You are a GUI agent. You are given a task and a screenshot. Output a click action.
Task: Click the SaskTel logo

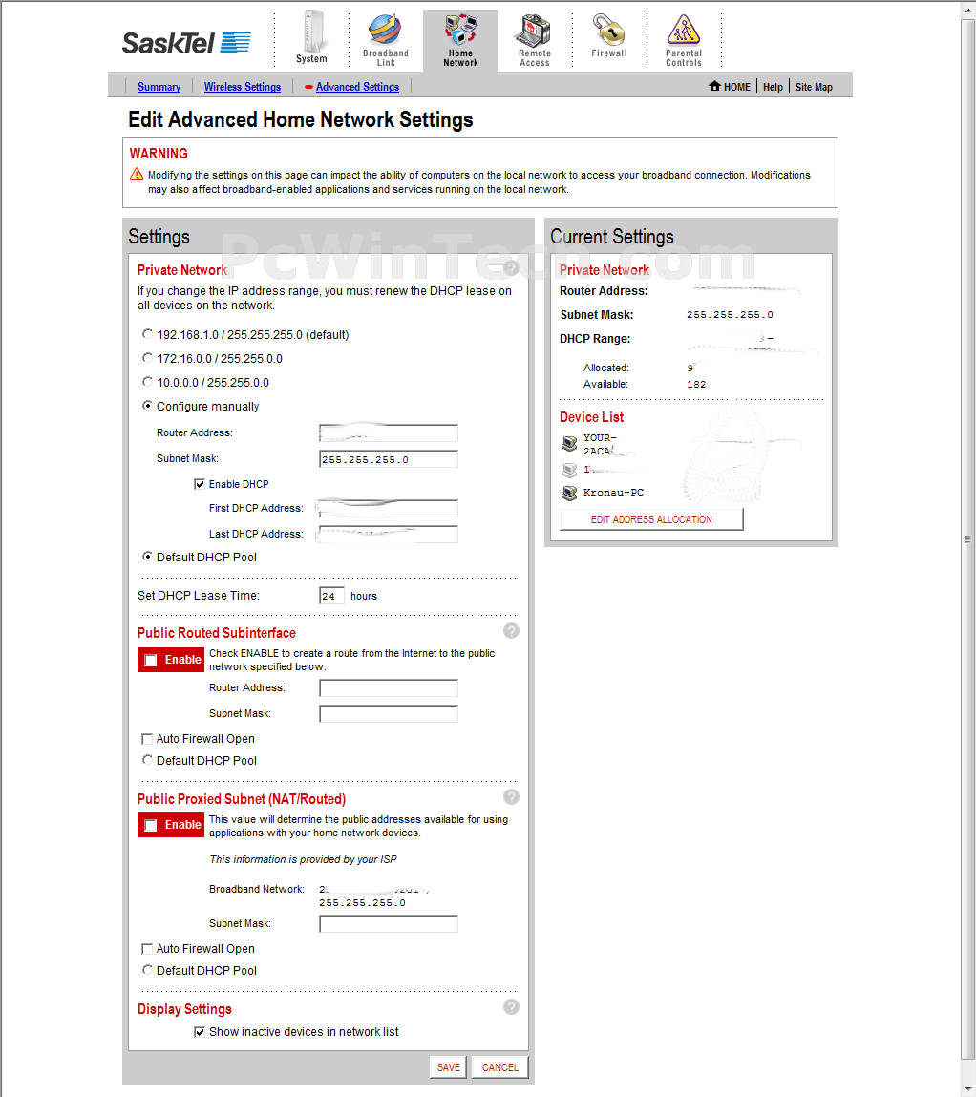tap(186, 43)
